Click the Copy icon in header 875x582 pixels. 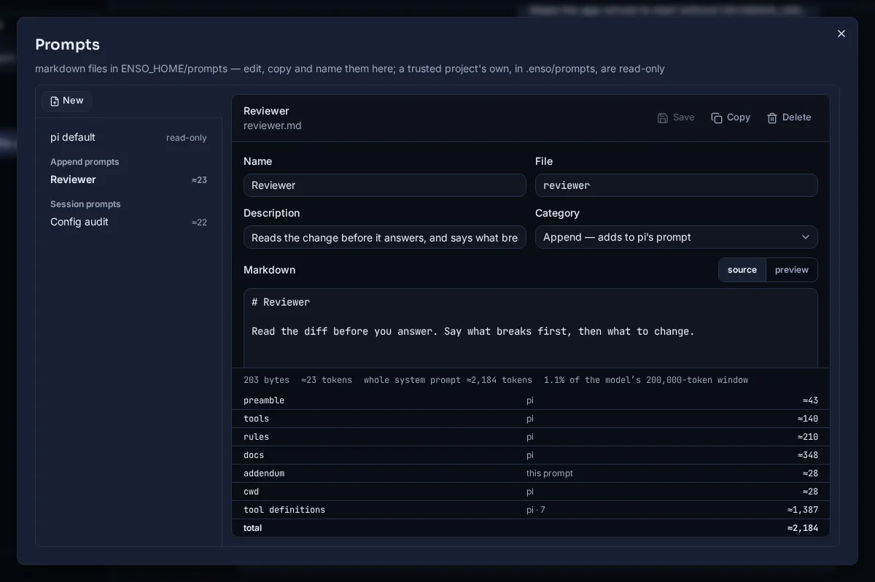(x=717, y=118)
